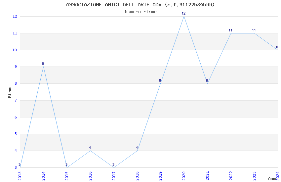Click the data label 11 above 2023
The image size is (281, 182).
pyautogui.click(x=254, y=30)
